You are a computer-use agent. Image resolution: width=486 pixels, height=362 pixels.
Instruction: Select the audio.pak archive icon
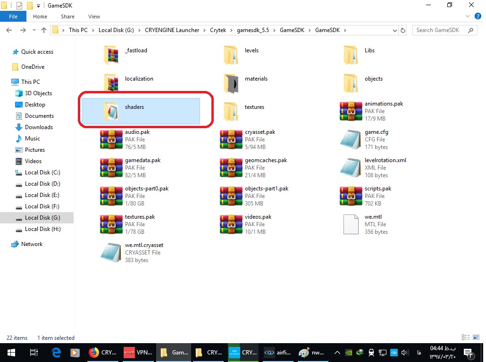[111, 140]
